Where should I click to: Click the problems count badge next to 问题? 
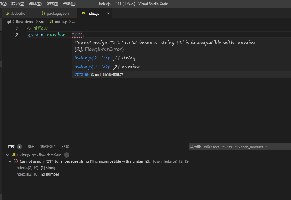click(x=19, y=147)
